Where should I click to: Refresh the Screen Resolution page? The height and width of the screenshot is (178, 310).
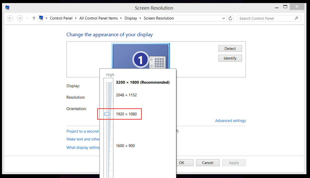230,18
